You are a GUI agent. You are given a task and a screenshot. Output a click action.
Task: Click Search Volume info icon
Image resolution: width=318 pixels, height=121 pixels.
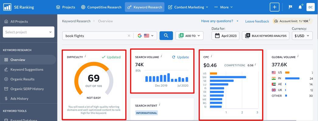[161, 56]
